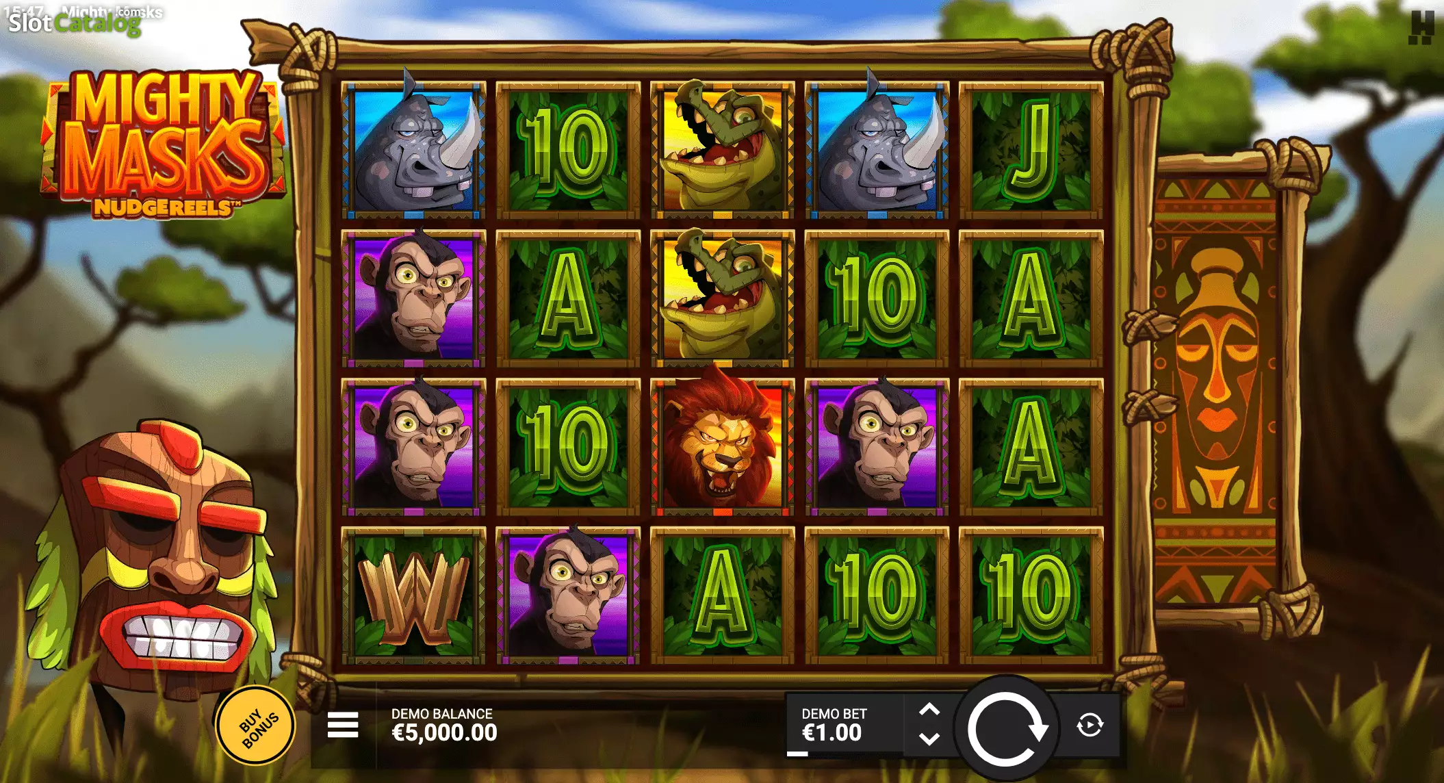Decrease the demo bet with the down arrow
This screenshot has height=783, width=1444.
coord(929,739)
